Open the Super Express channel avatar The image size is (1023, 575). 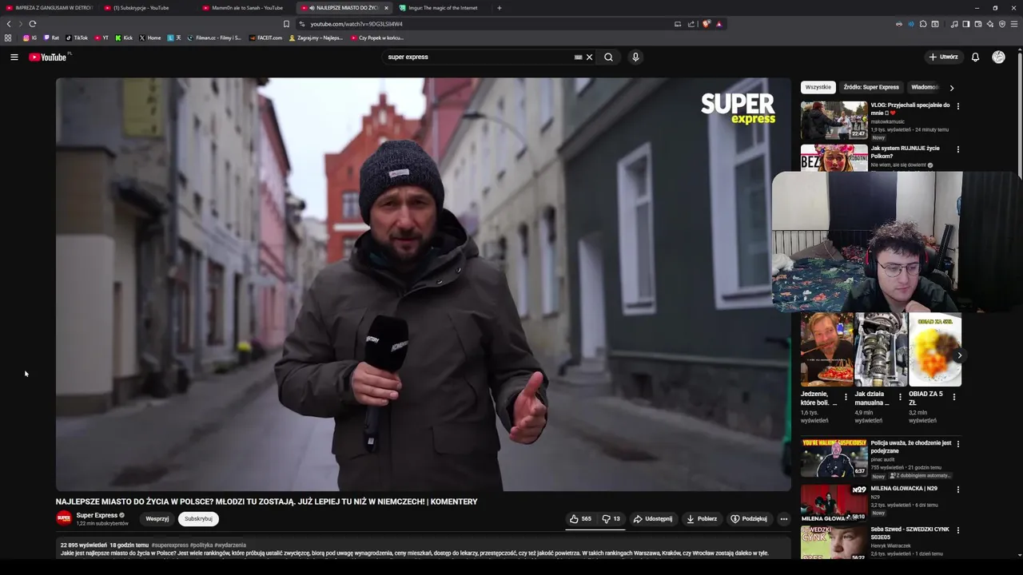point(64,518)
